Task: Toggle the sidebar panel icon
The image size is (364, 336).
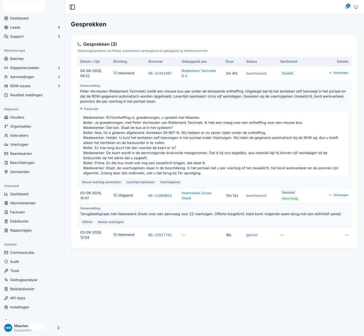Action: click(72, 7)
